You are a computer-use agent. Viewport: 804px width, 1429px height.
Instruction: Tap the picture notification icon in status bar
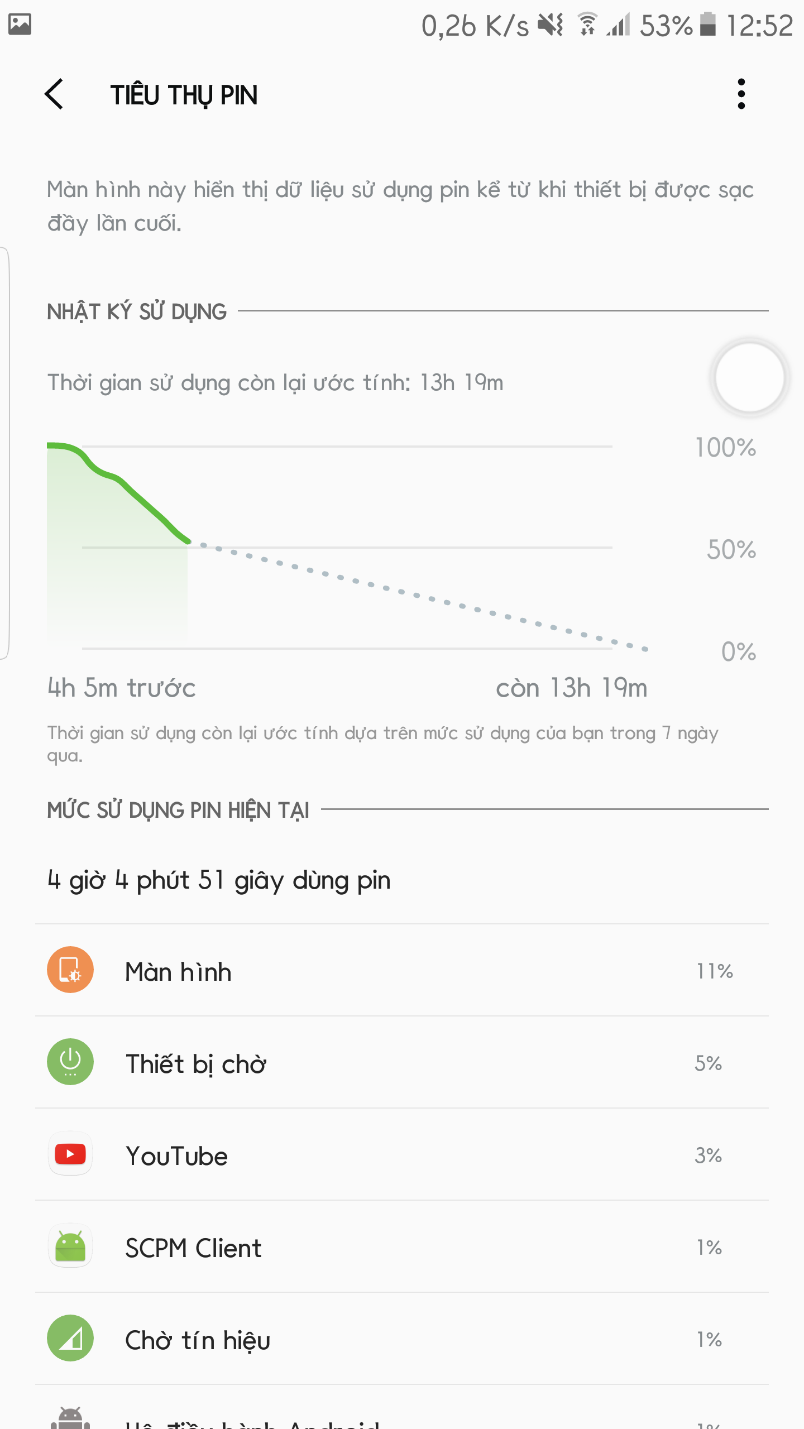pos(20,25)
